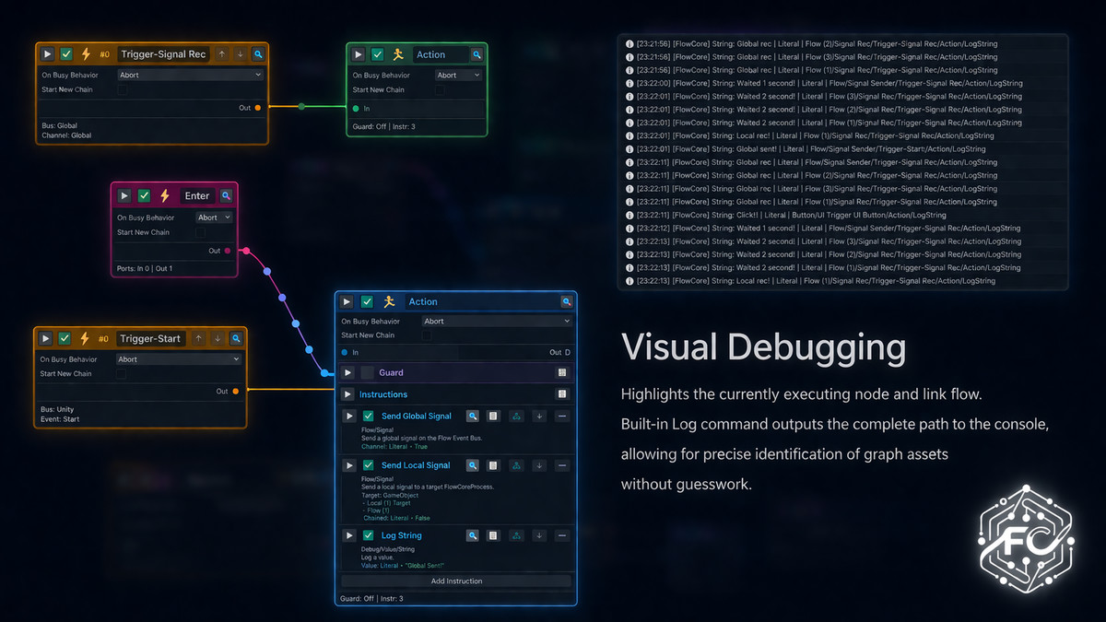1106x622 pixels.
Task: Click the up arrow on Trigger-Start node
Action: [x=198, y=338]
